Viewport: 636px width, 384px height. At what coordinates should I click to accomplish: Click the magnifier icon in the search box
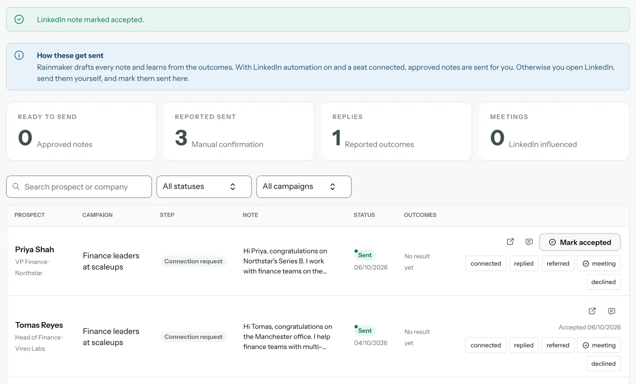[16, 186]
